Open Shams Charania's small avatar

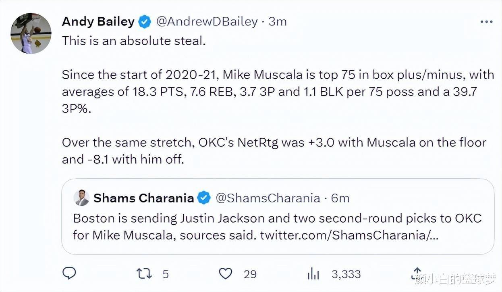[x=81, y=198]
